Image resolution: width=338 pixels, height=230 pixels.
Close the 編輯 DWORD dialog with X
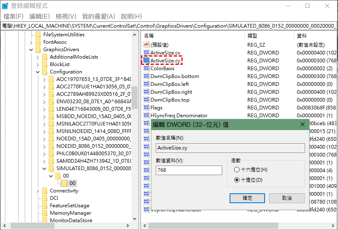(x=303, y=124)
